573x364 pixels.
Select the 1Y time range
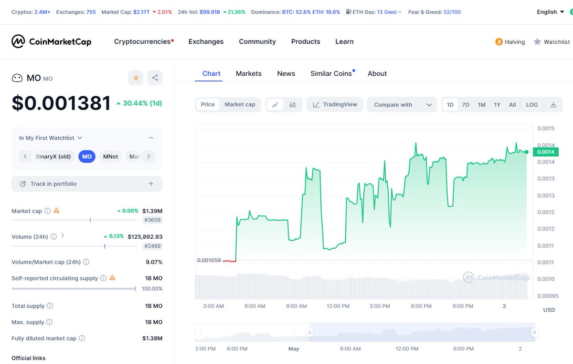[x=497, y=105]
